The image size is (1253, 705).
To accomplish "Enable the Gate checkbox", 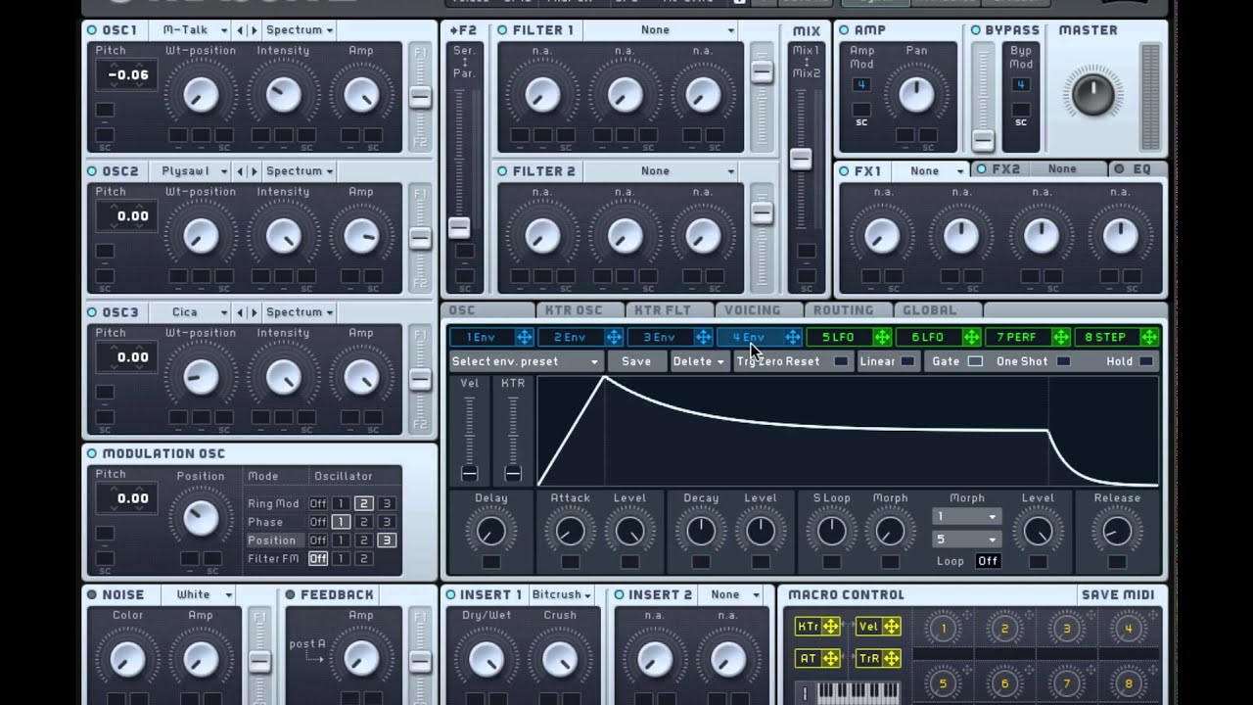I will pyautogui.click(x=975, y=361).
